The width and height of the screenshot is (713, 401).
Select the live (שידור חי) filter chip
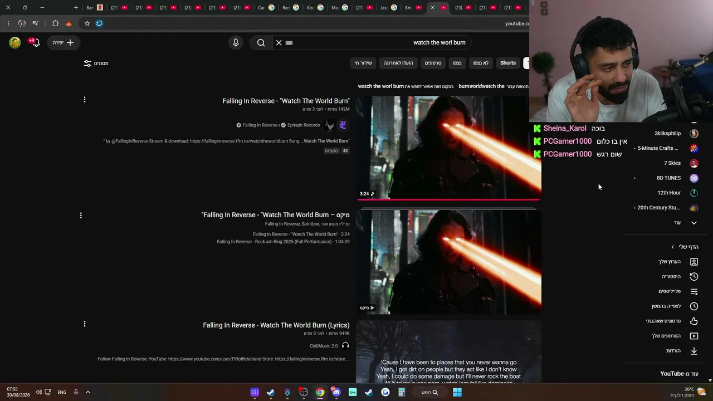(x=363, y=63)
